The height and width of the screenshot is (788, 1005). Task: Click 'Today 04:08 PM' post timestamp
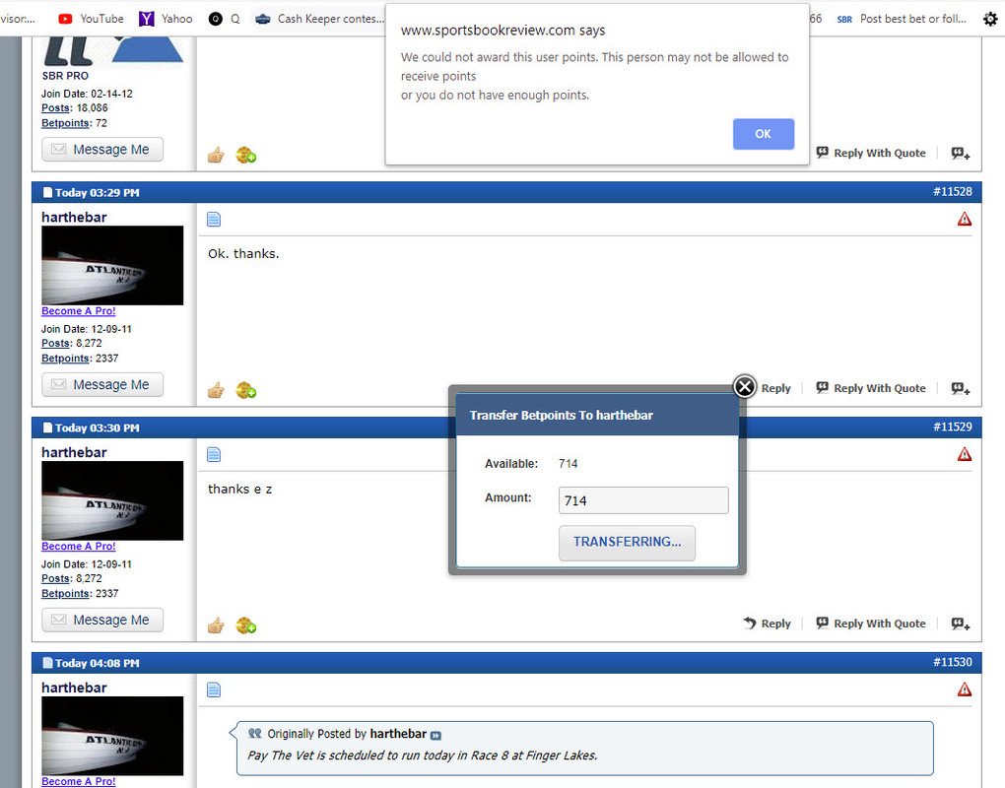97,663
